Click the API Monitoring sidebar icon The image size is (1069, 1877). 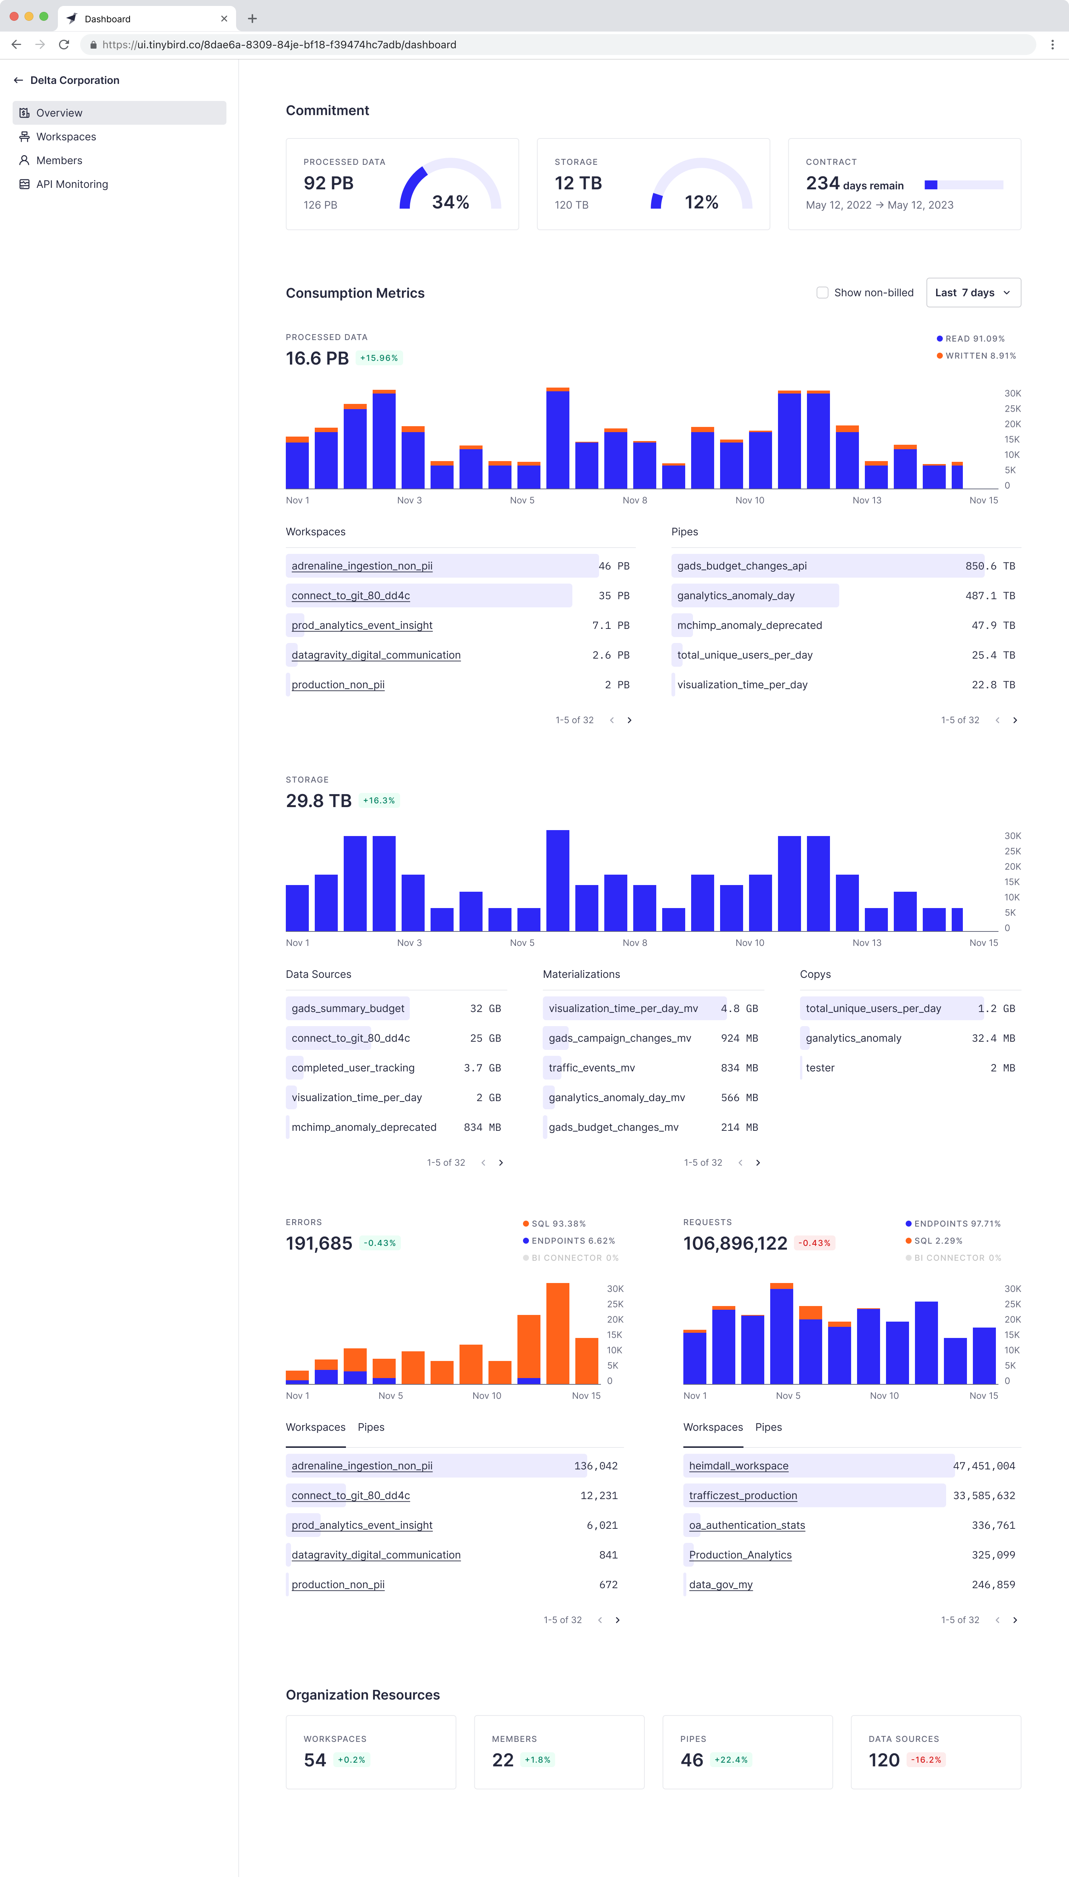coord(24,185)
